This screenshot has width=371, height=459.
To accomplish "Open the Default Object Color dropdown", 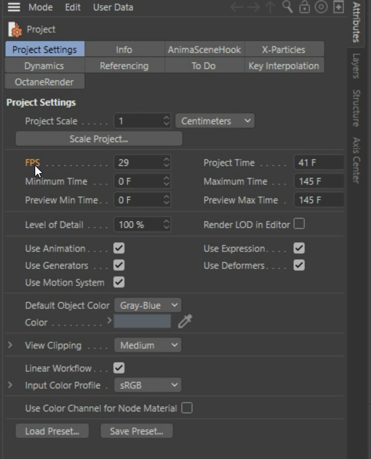I will pos(148,305).
